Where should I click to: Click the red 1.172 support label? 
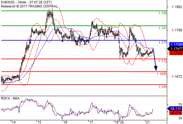click(x=163, y=61)
